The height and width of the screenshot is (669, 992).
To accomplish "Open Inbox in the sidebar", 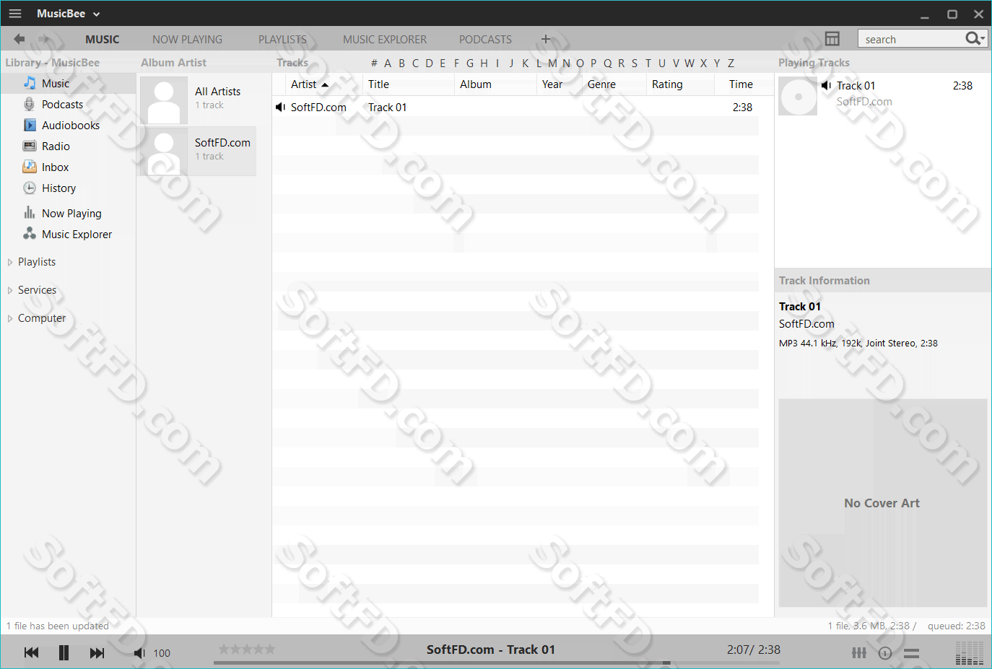I will 69,167.
